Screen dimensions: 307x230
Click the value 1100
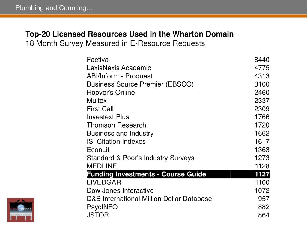[262, 182]
